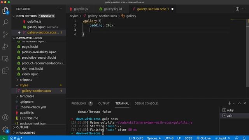Image resolution: width=249 pixels, height=140 pixels.
Task: Open Go to Line via Ln 3, Col 5
Action: (136, 138)
